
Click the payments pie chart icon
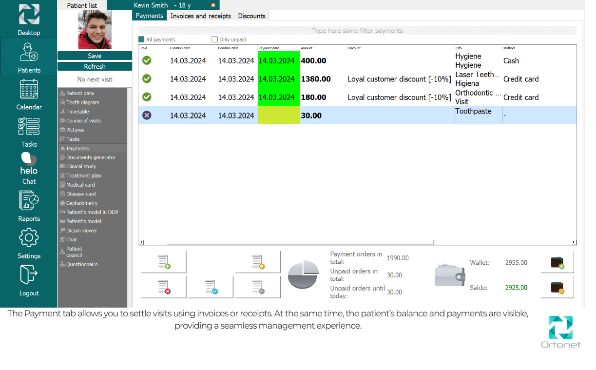[x=303, y=275]
